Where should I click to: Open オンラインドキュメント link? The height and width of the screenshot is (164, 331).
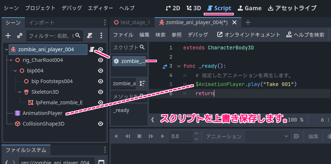click(249, 35)
